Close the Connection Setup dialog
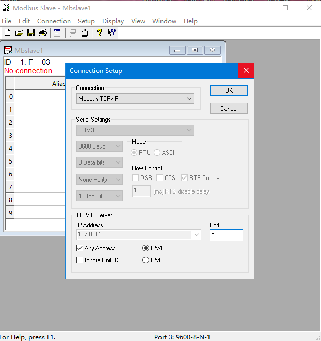Image resolution: width=321 pixels, height=341 pixels. [x=246, y=71]
